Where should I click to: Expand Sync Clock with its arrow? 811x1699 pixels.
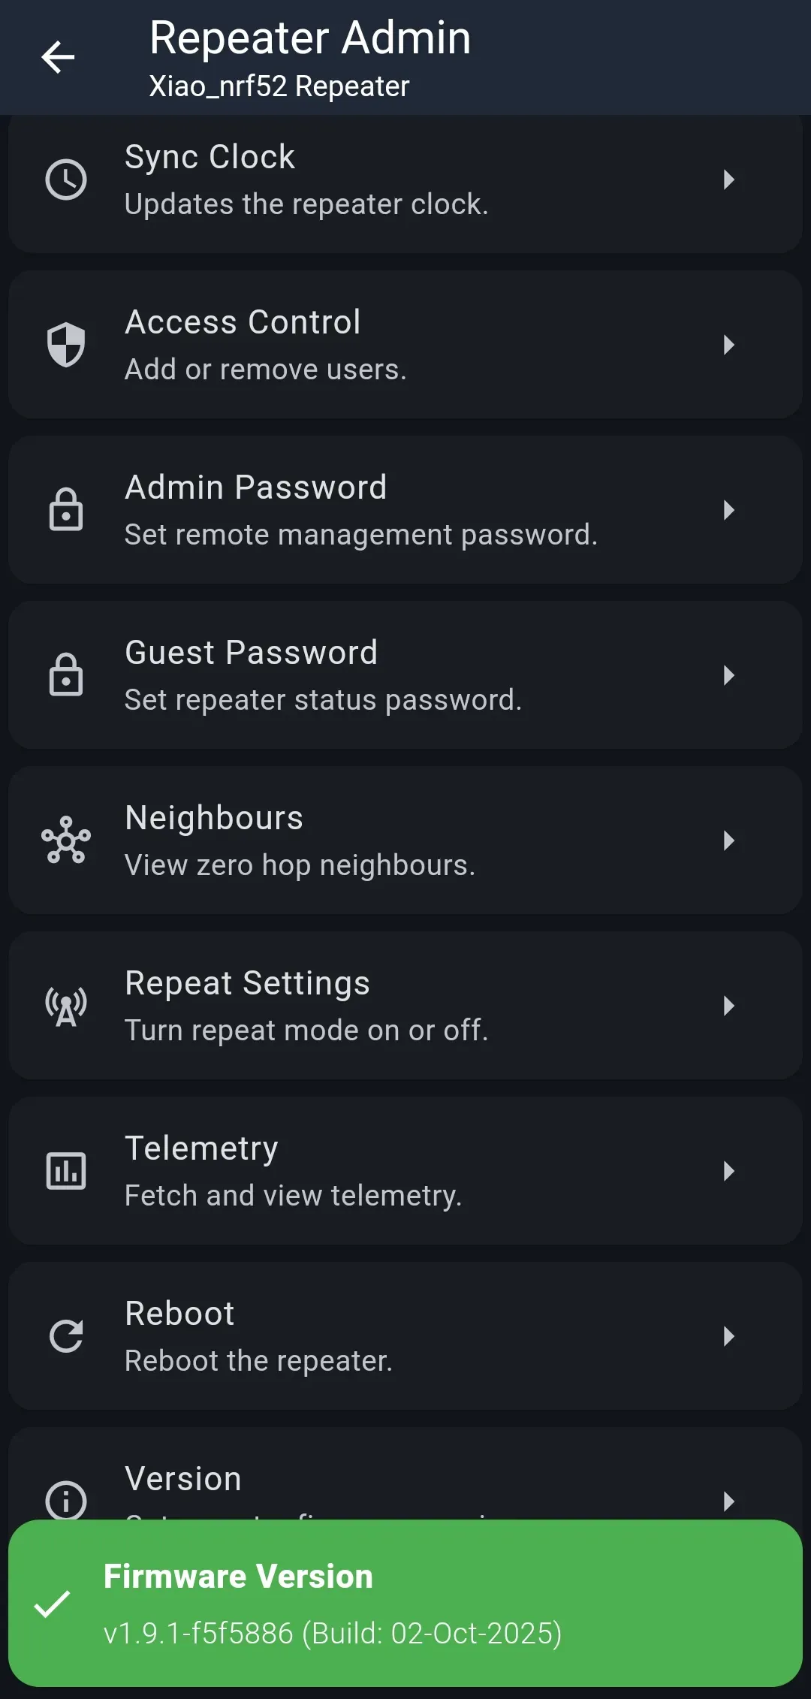tap(728, 180)
